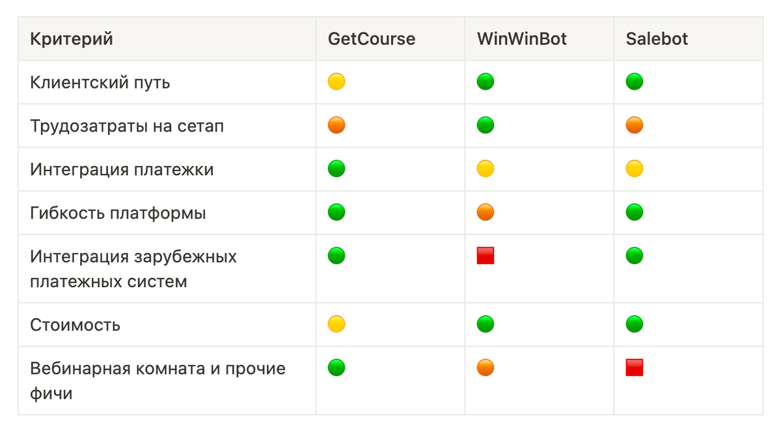This screenshot has height=429, width=781.
Task: Click the orange circle for GetCourse Трудозатраты на сетап
Action: (336, 125)
